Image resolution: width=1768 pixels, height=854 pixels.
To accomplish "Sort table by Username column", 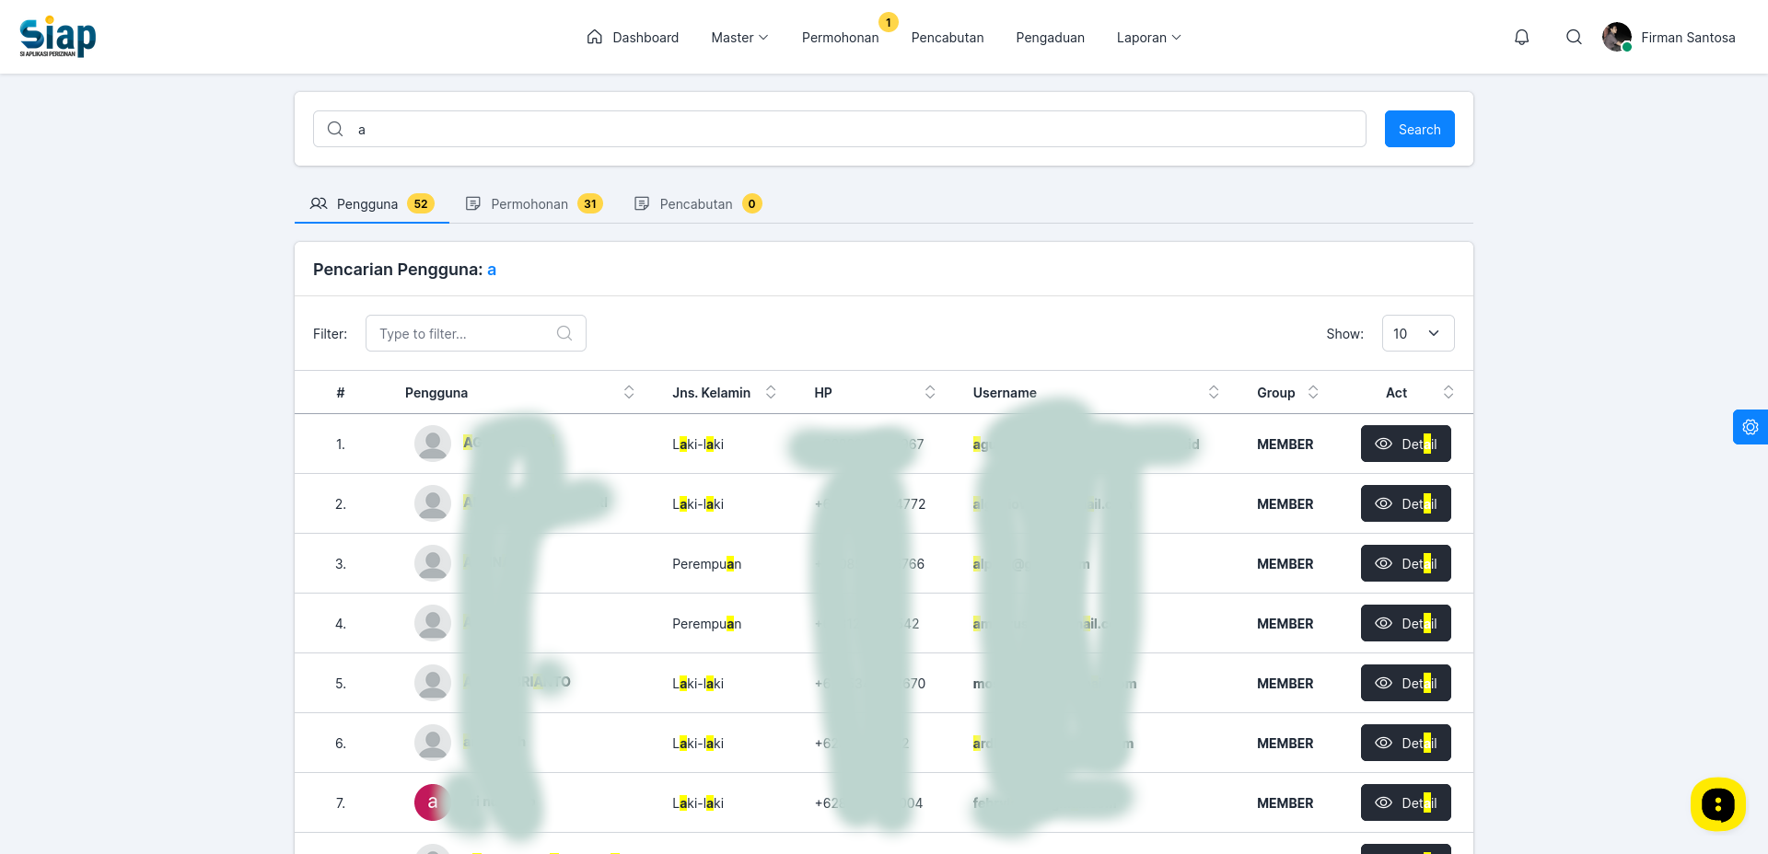I will [x=1214, y=393].
